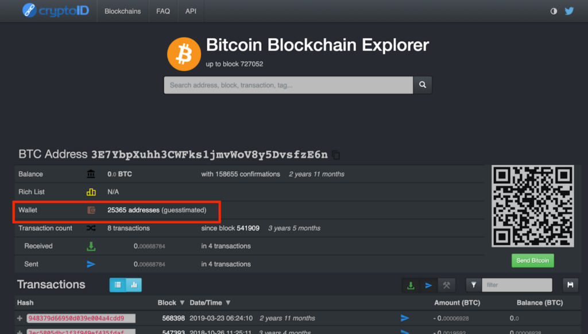Sort transactions by Block column arrow
Screen dimensions: 588x334
pos(182,302)
